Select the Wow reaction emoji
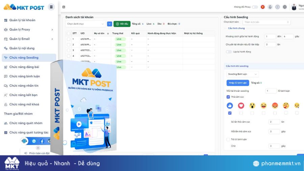304x171 pixels. coord(252,106)
